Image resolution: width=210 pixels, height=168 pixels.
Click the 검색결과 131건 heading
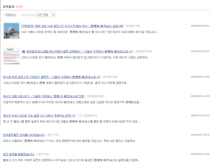click(x=13, y=7)
